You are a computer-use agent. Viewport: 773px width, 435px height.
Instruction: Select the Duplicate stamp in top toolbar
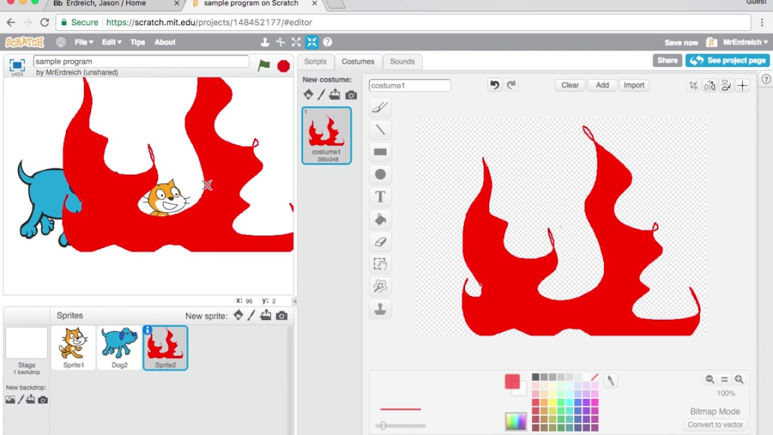[265, 42]
